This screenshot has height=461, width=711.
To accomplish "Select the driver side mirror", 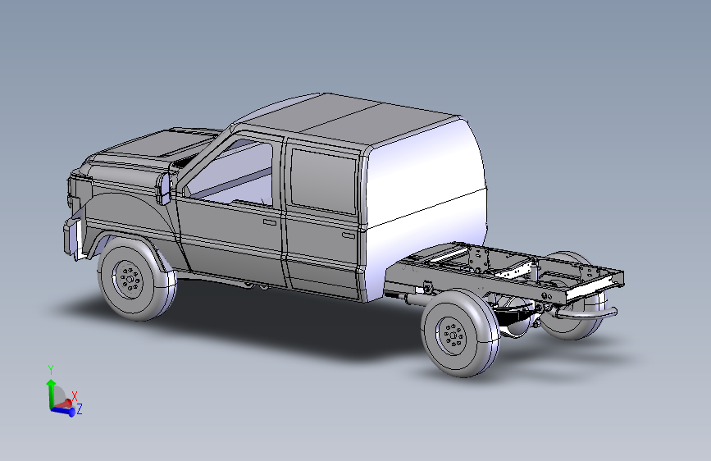I will (x=164, y=189).
